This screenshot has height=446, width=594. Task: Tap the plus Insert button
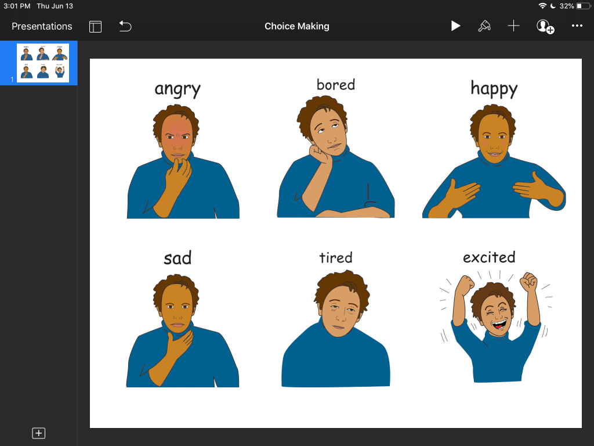tap(513, 26)
